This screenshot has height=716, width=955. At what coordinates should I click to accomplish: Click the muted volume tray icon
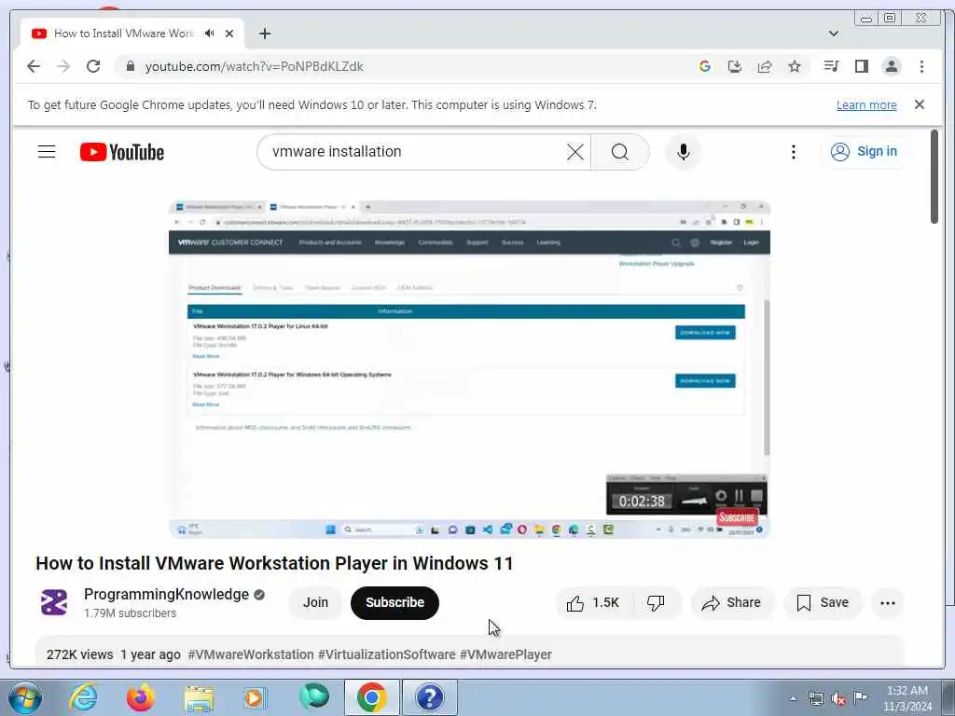pyautogui.click(x=838, y=698)
